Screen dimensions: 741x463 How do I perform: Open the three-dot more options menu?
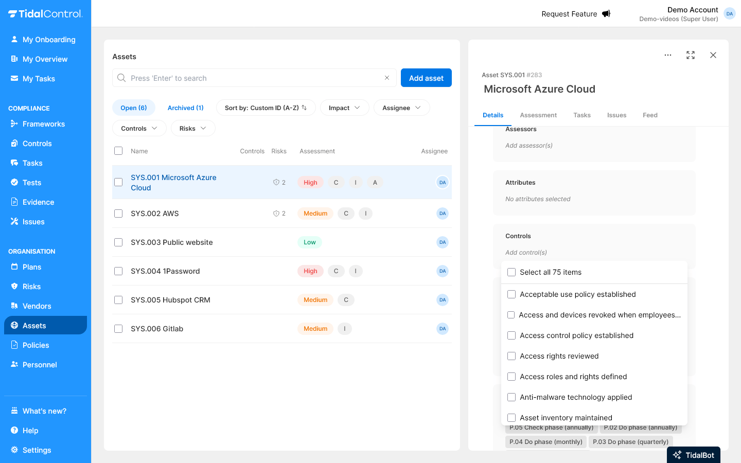[x=667, y=55]
